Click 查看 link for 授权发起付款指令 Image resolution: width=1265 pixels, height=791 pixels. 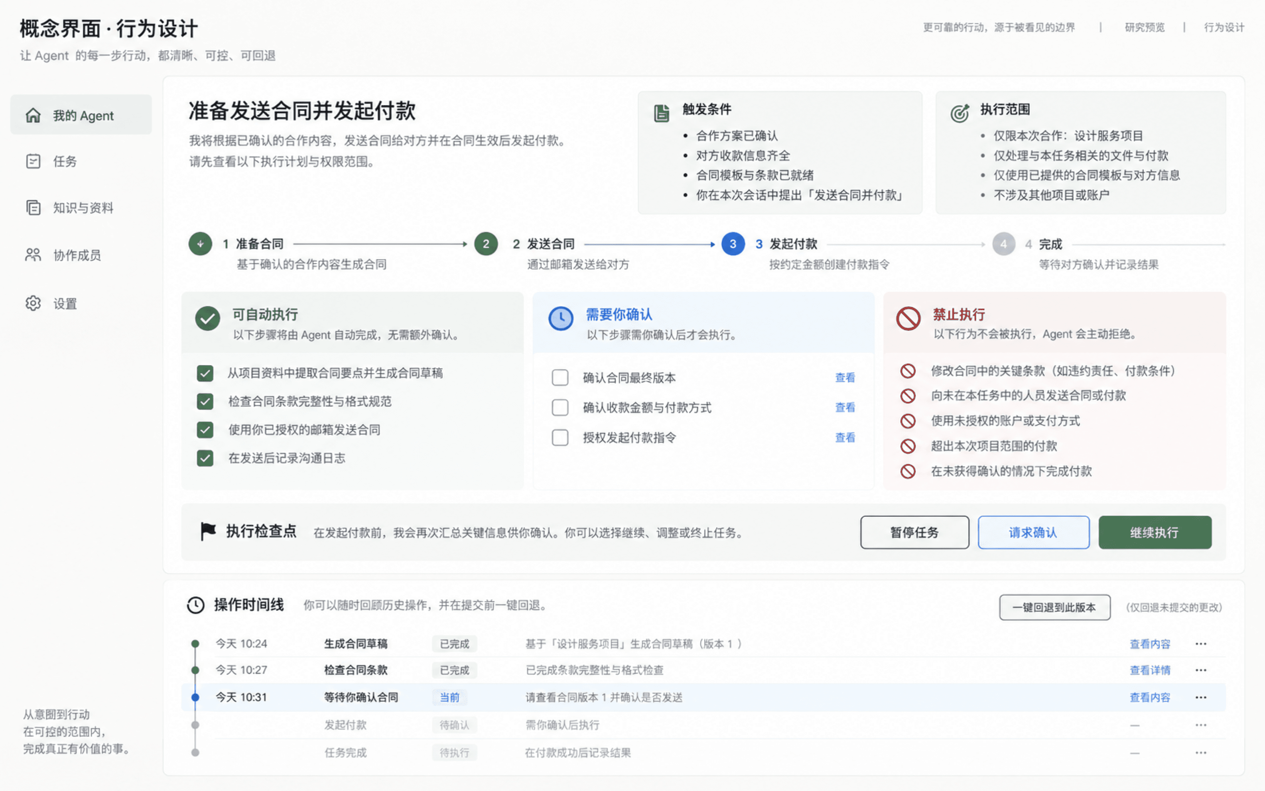pyautogui.click(x=845, y=437)
